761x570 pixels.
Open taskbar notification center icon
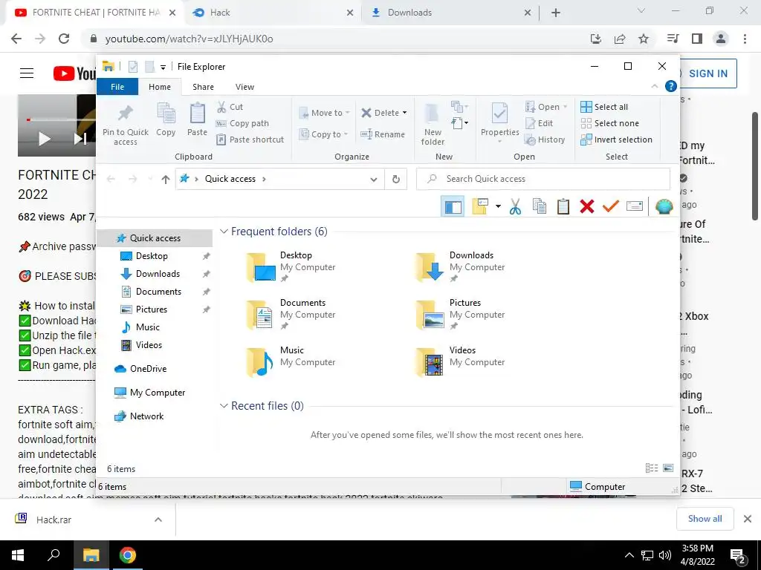738,557
